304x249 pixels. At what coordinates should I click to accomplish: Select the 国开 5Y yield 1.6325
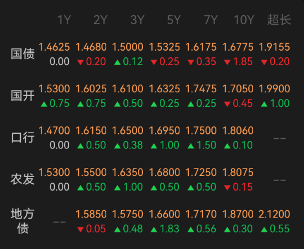pos(164,89)
